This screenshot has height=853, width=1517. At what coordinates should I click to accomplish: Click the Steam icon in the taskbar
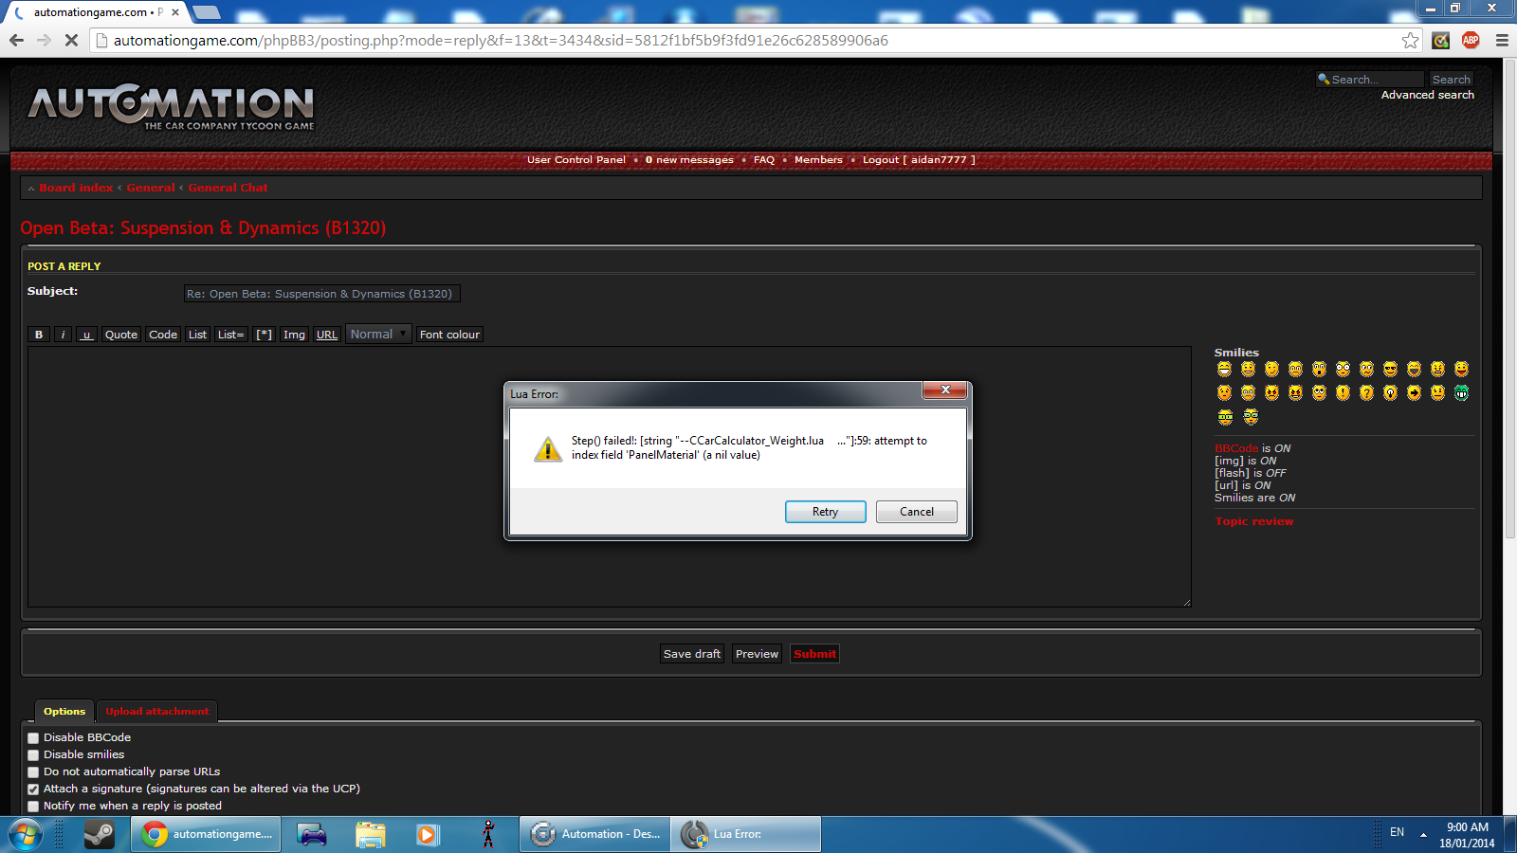[99, 834]
